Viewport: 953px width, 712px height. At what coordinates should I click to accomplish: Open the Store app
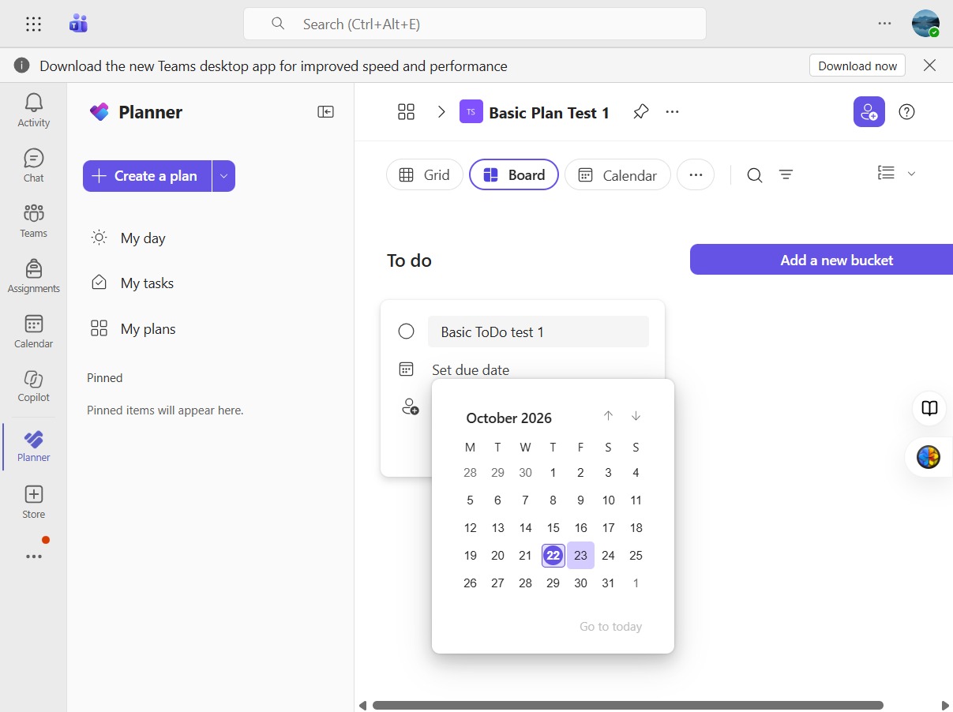click(34, 501)
